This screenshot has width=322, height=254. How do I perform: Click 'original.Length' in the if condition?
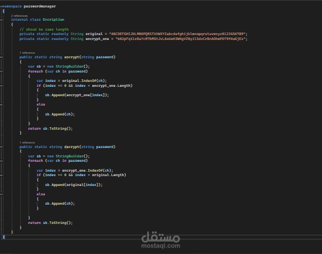coord(108,175)
